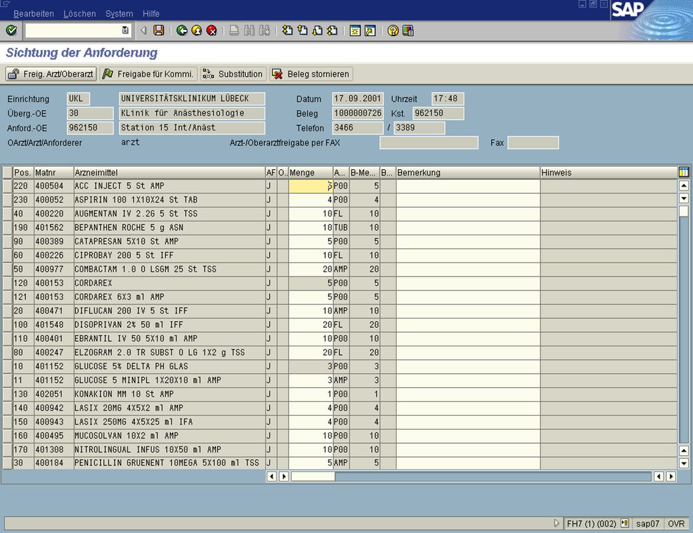Viewport: 693px width, 533px height.
Task: Select row of MUCOSOLVAN 10X2 ml AMP
Action: pos(7,436)
